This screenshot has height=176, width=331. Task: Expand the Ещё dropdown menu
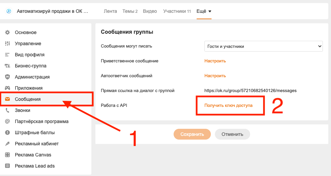tap(204, 11)
